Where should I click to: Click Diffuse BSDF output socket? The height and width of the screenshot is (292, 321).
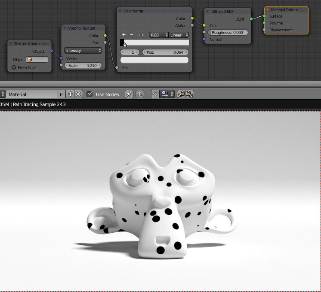251,19
